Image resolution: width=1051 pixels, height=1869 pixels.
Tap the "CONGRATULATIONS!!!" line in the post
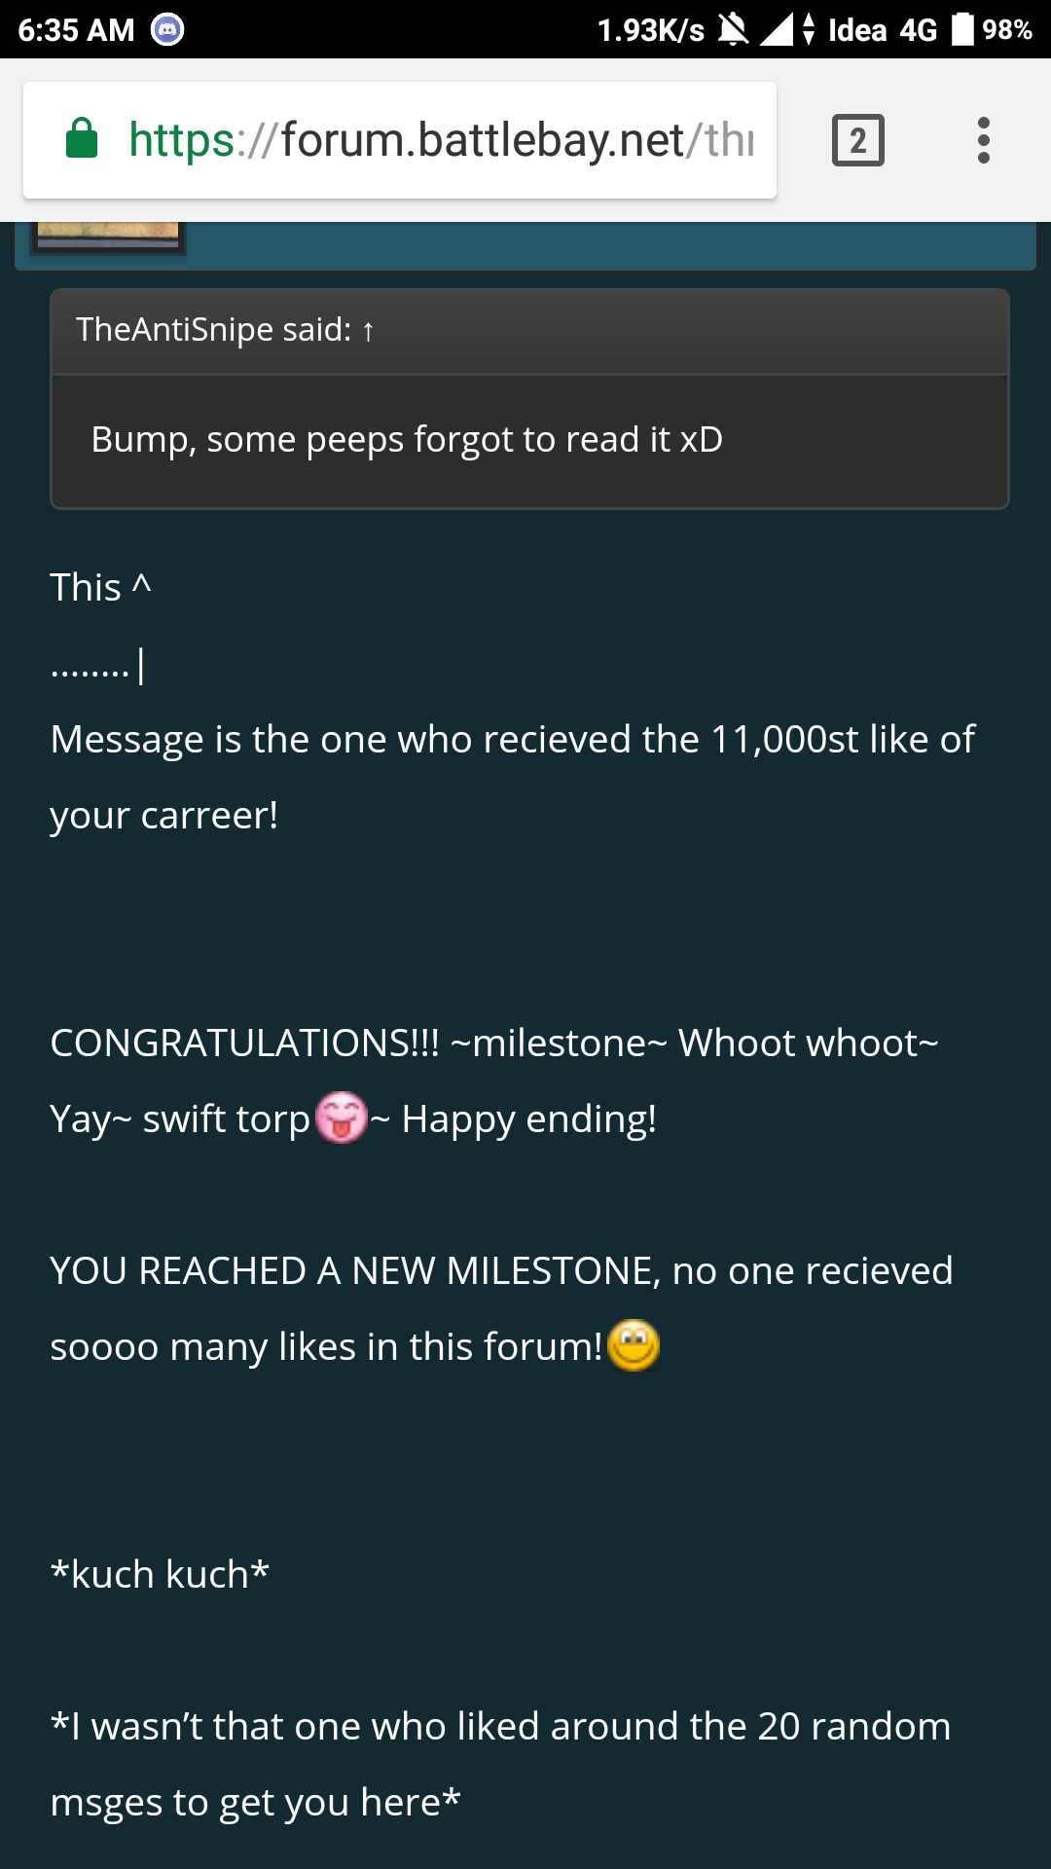pyautogui.click(x=244, y=1044)
